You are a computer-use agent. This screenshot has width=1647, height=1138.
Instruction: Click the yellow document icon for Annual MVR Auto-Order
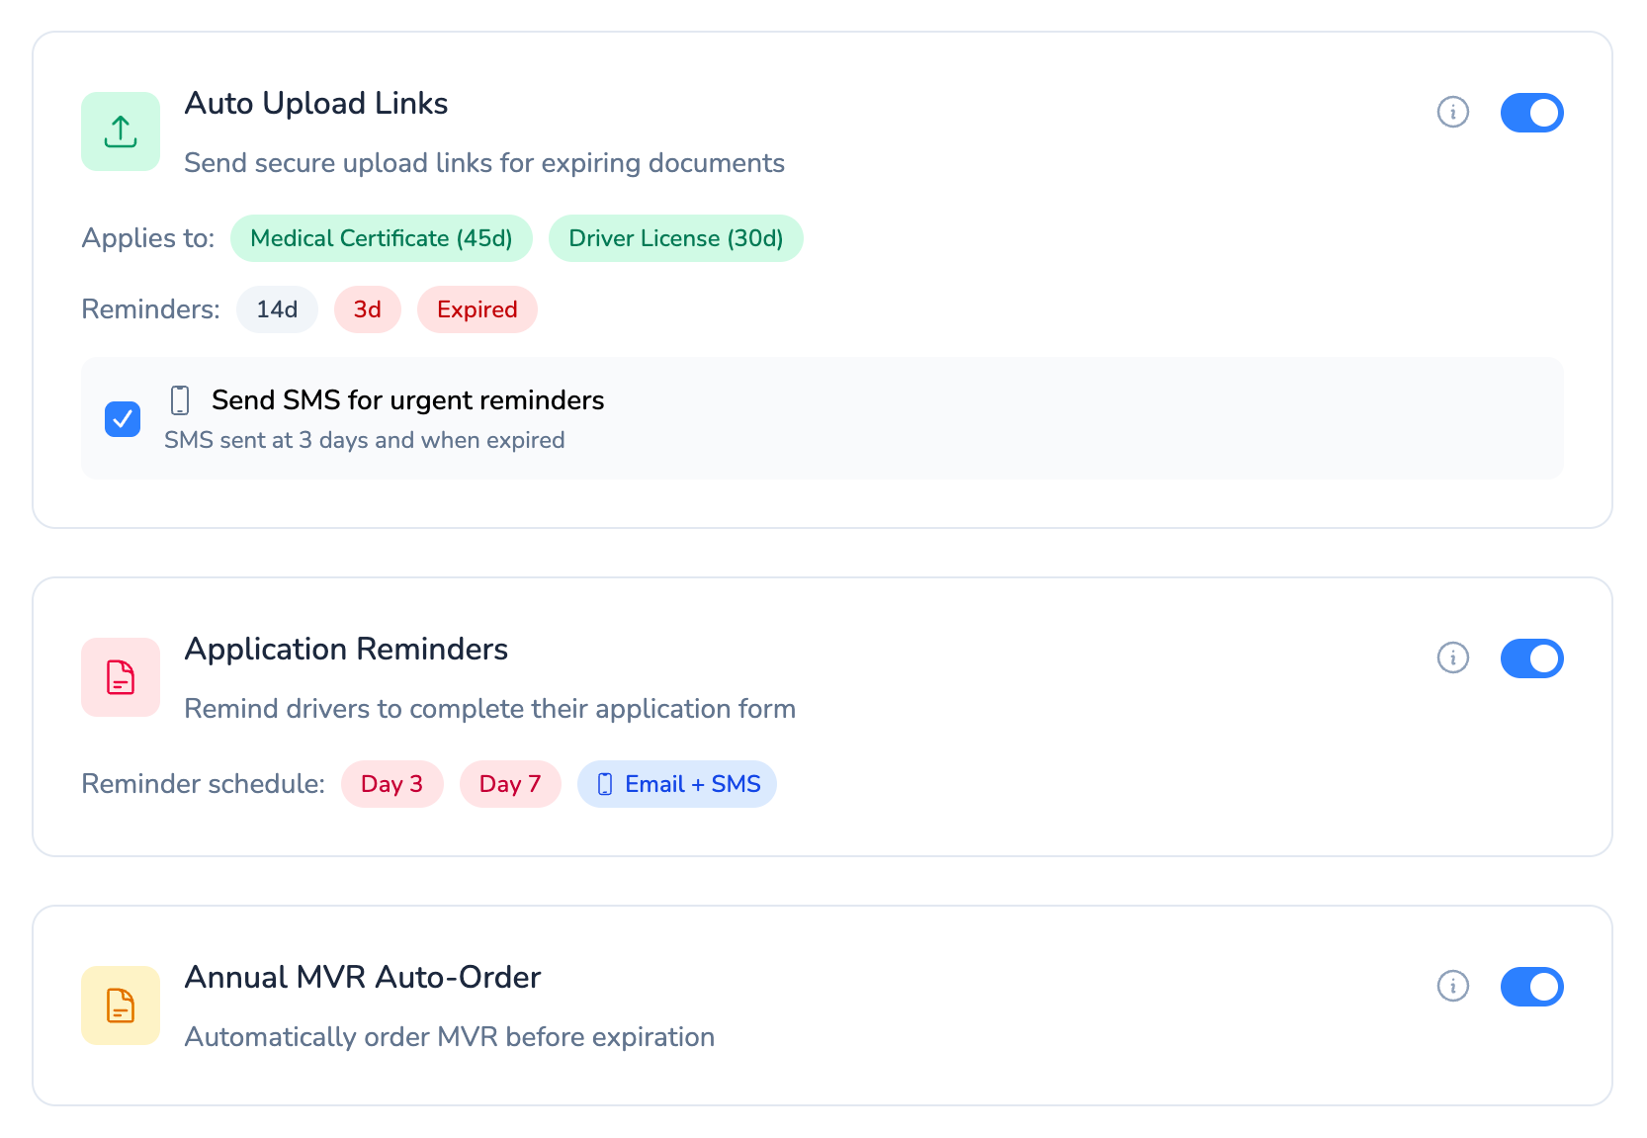[x=120, y=1005]
